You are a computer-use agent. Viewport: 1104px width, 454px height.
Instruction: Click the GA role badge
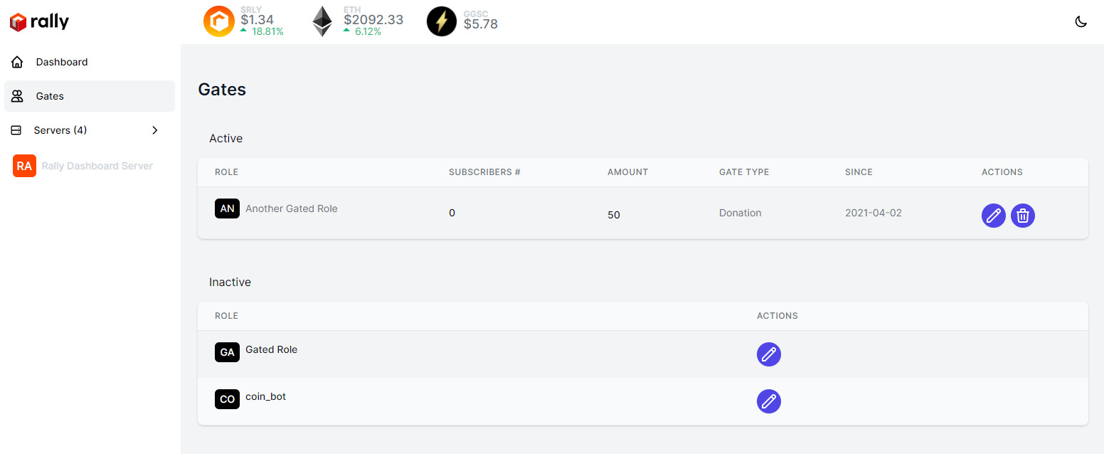pyautogui.click(x=227, y=352)
